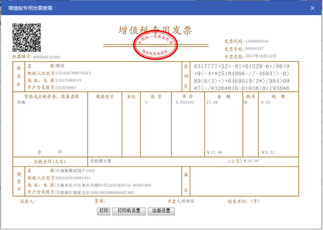Select invoice code 1500003344
Screen dimensions: 323x230
coord(257,41)
